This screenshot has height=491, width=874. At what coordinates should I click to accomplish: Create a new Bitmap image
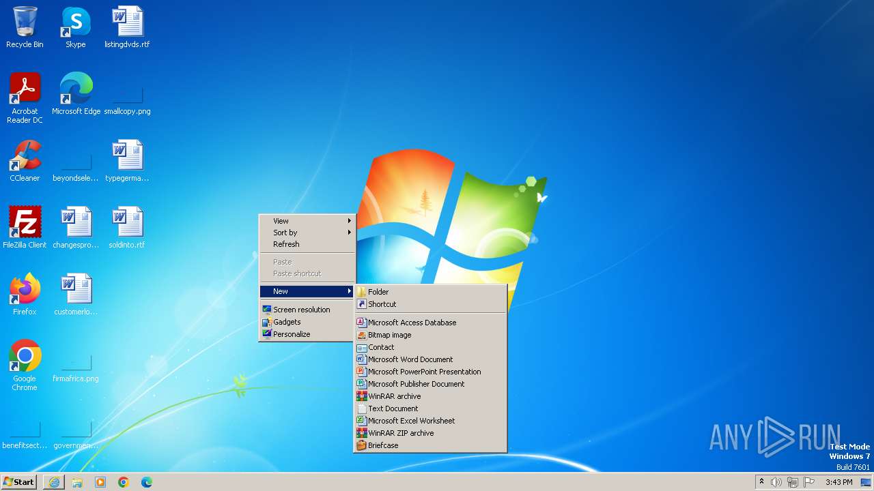coord(430,335)
